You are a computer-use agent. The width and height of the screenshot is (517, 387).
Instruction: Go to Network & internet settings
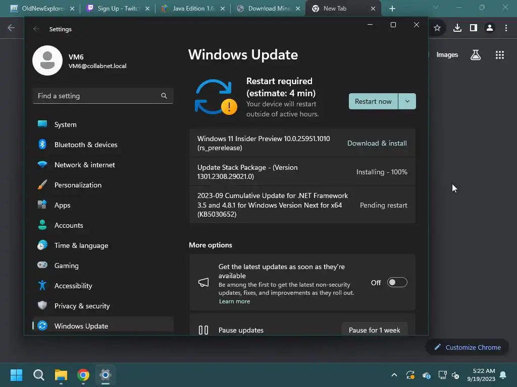tap(103, 165)
